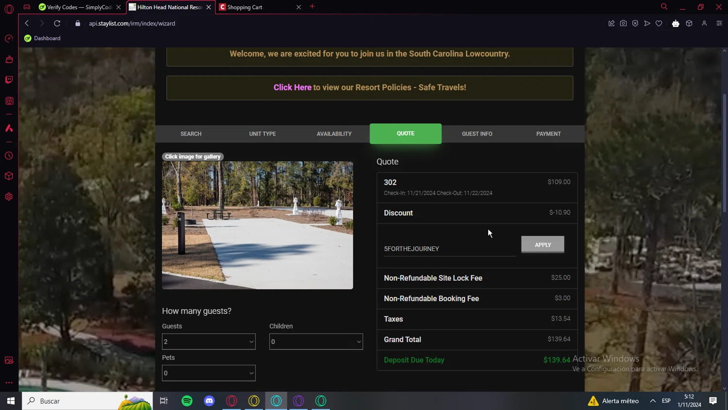Click promo code field with 5FORTHEJOURNEY
This screenshot has width=728, height=410.
click(450, 249)
